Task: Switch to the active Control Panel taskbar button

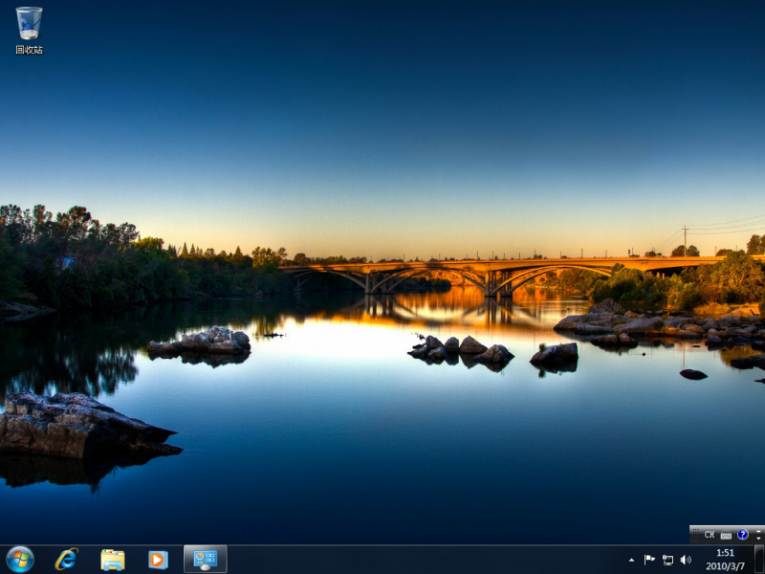Action: (206, 560)
